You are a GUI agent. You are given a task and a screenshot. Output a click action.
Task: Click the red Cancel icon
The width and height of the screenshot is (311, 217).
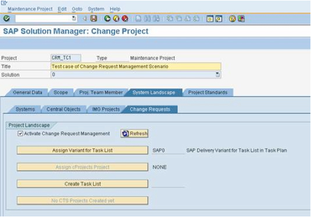pyautogui.click(x=125, y=19)
